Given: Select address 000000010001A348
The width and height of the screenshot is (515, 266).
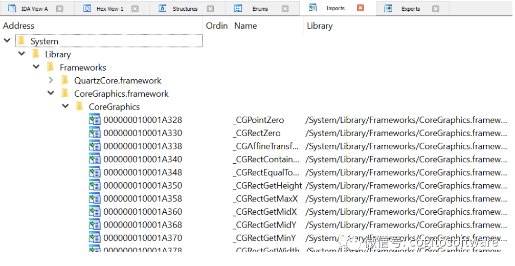Looking at the screenshot, I should coord(143,172).
